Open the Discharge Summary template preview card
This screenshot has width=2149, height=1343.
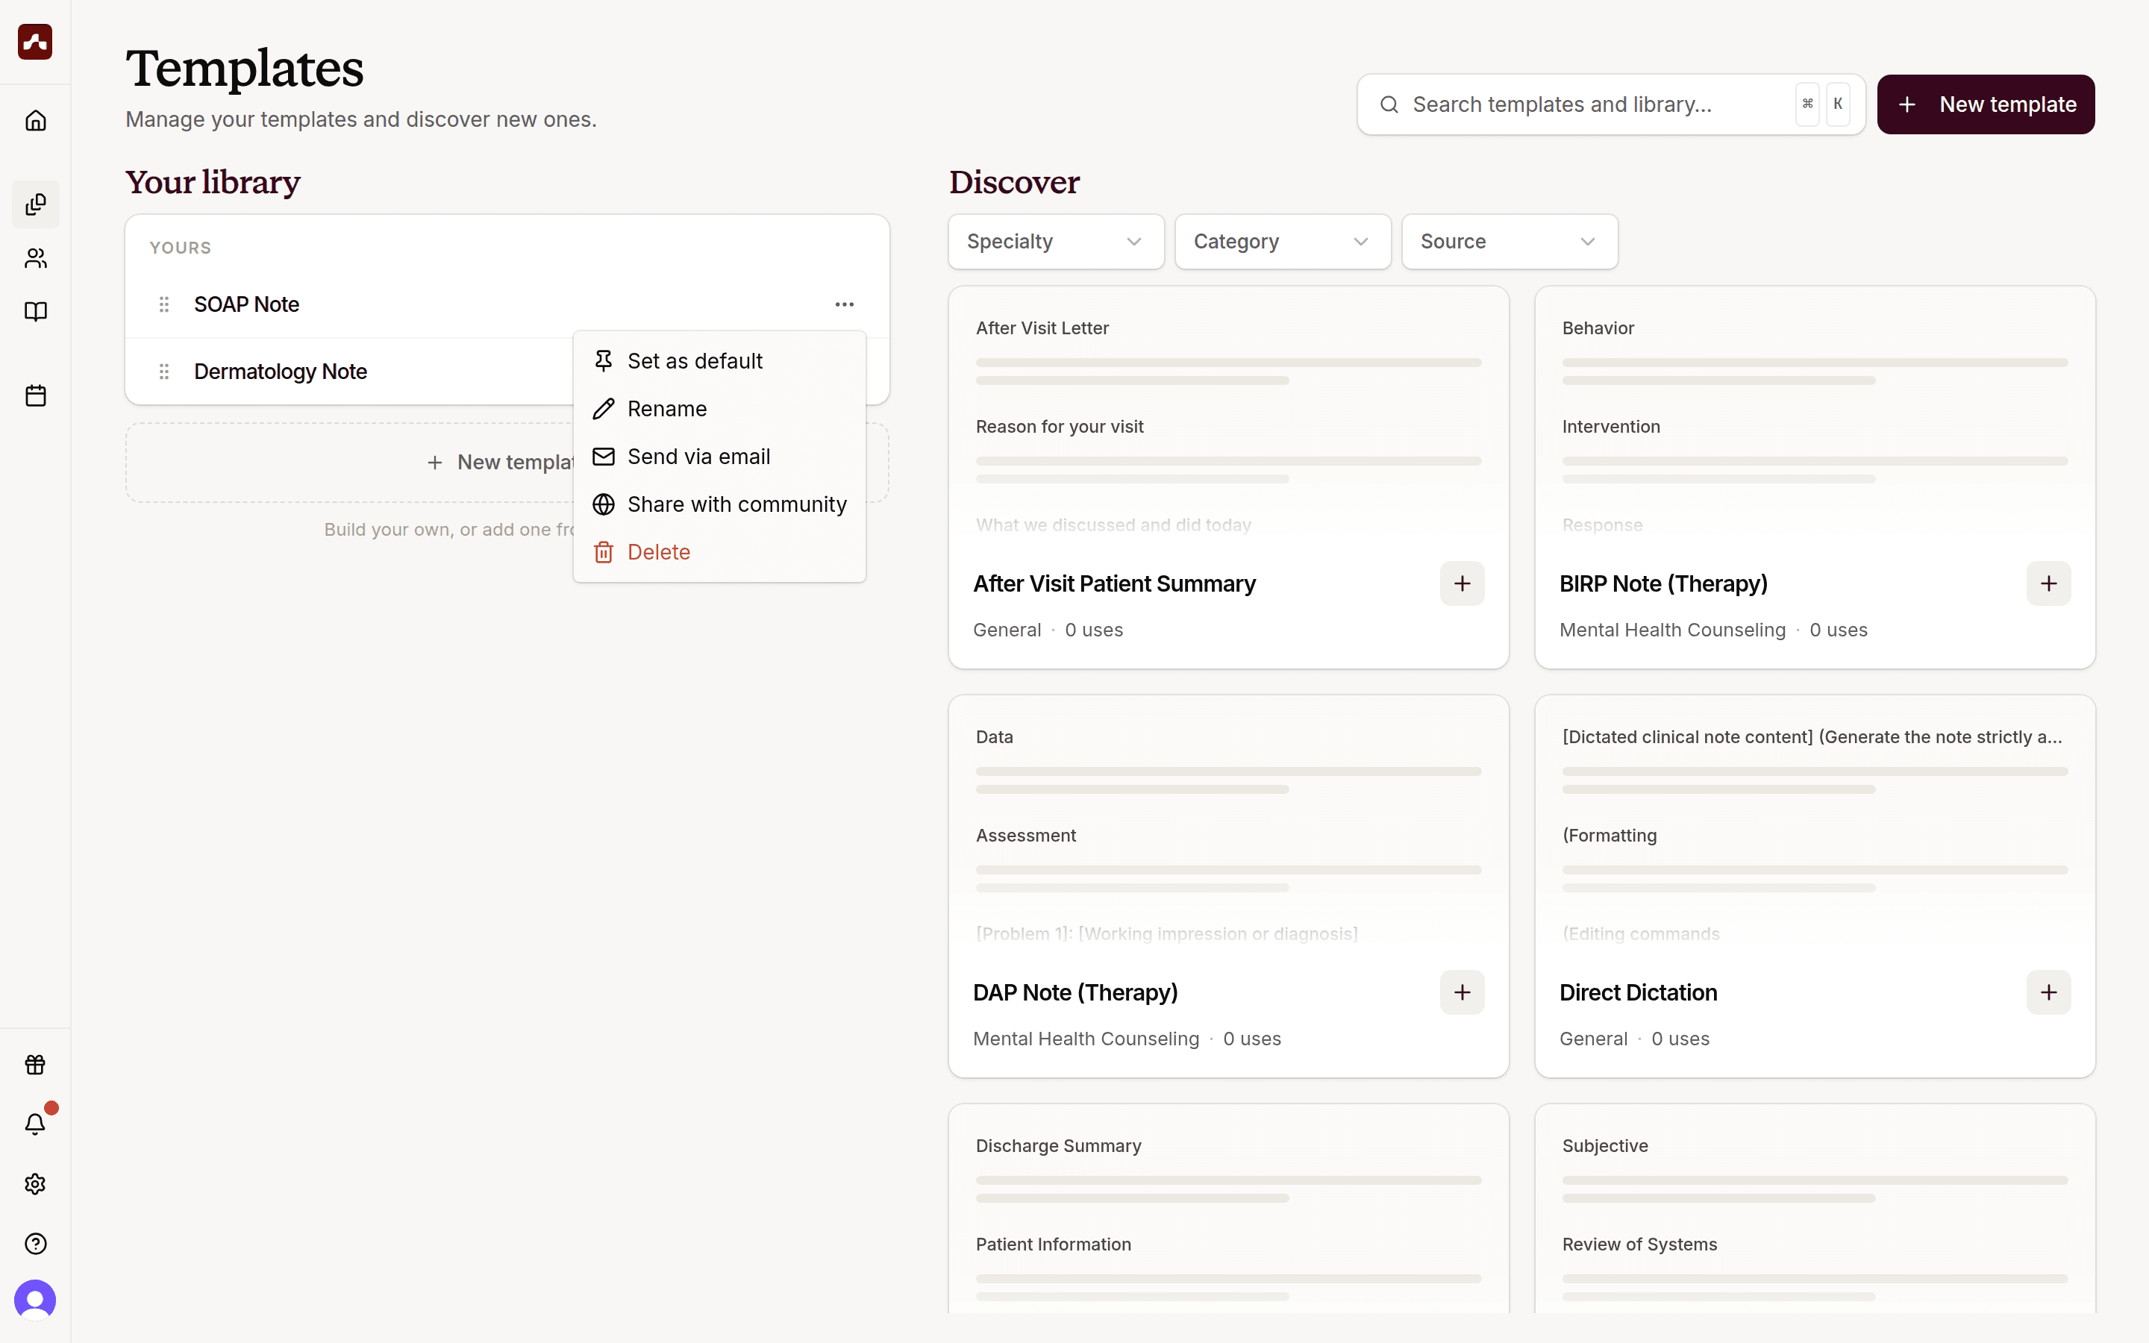pos(1228,1209)
